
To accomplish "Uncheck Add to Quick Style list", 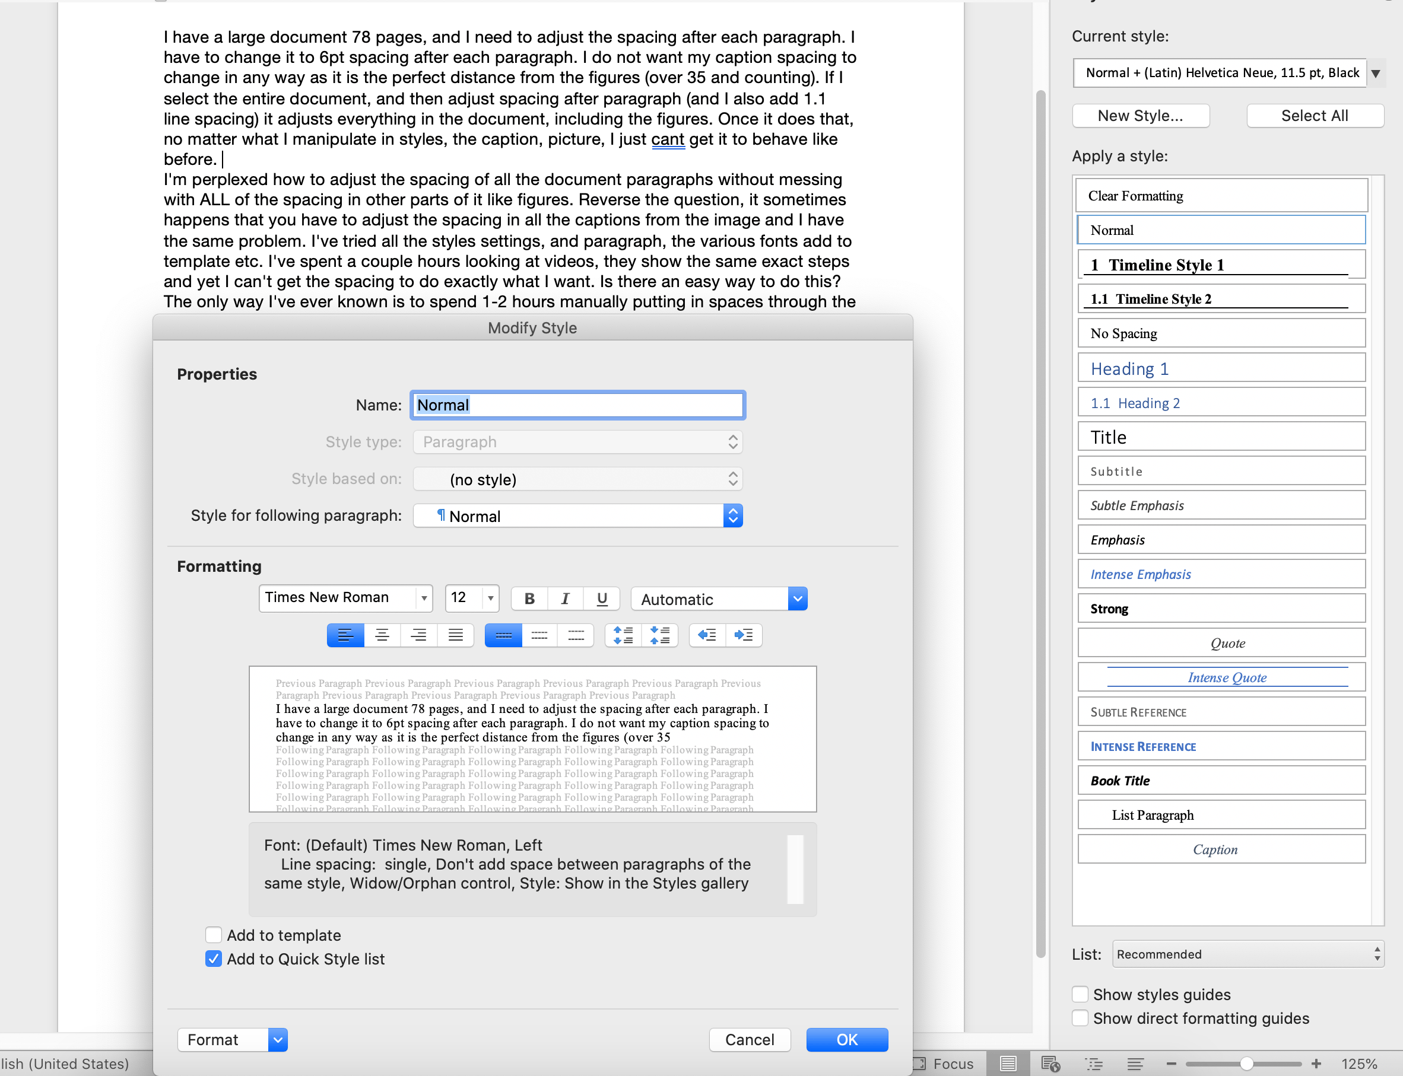I will point(214,959).
